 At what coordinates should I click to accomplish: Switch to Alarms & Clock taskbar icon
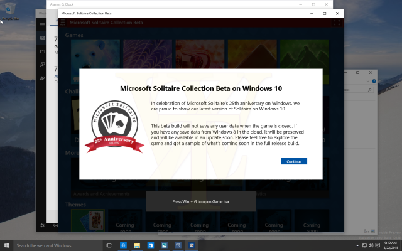[x=178, y=245]
